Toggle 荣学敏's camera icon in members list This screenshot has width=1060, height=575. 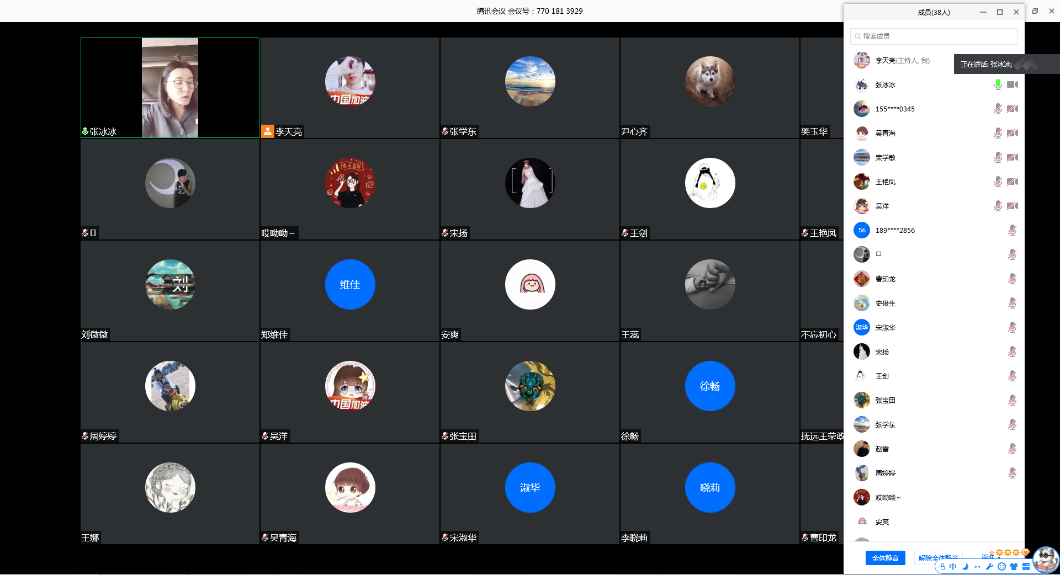click(1013, 157)
